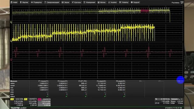194x109 pixels.
Task: Open the Курсоры cursors menu
Action: (x=76, y=2)
